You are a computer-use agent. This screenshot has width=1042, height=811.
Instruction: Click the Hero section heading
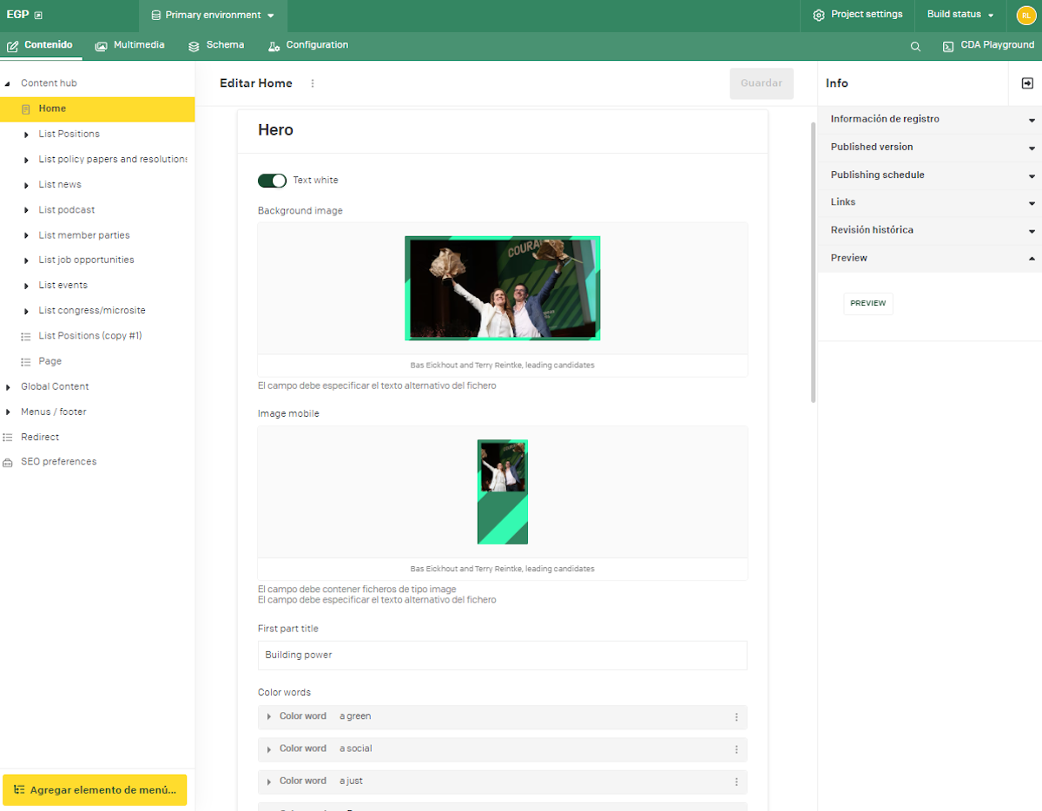click(x=276, y=130)
